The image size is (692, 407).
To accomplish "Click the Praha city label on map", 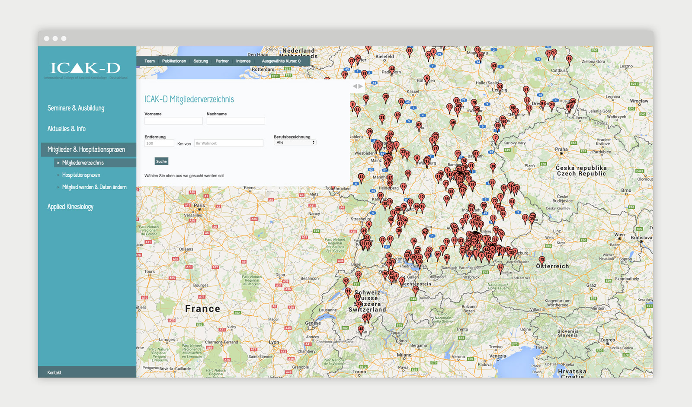I will click(x=561, y=149).
